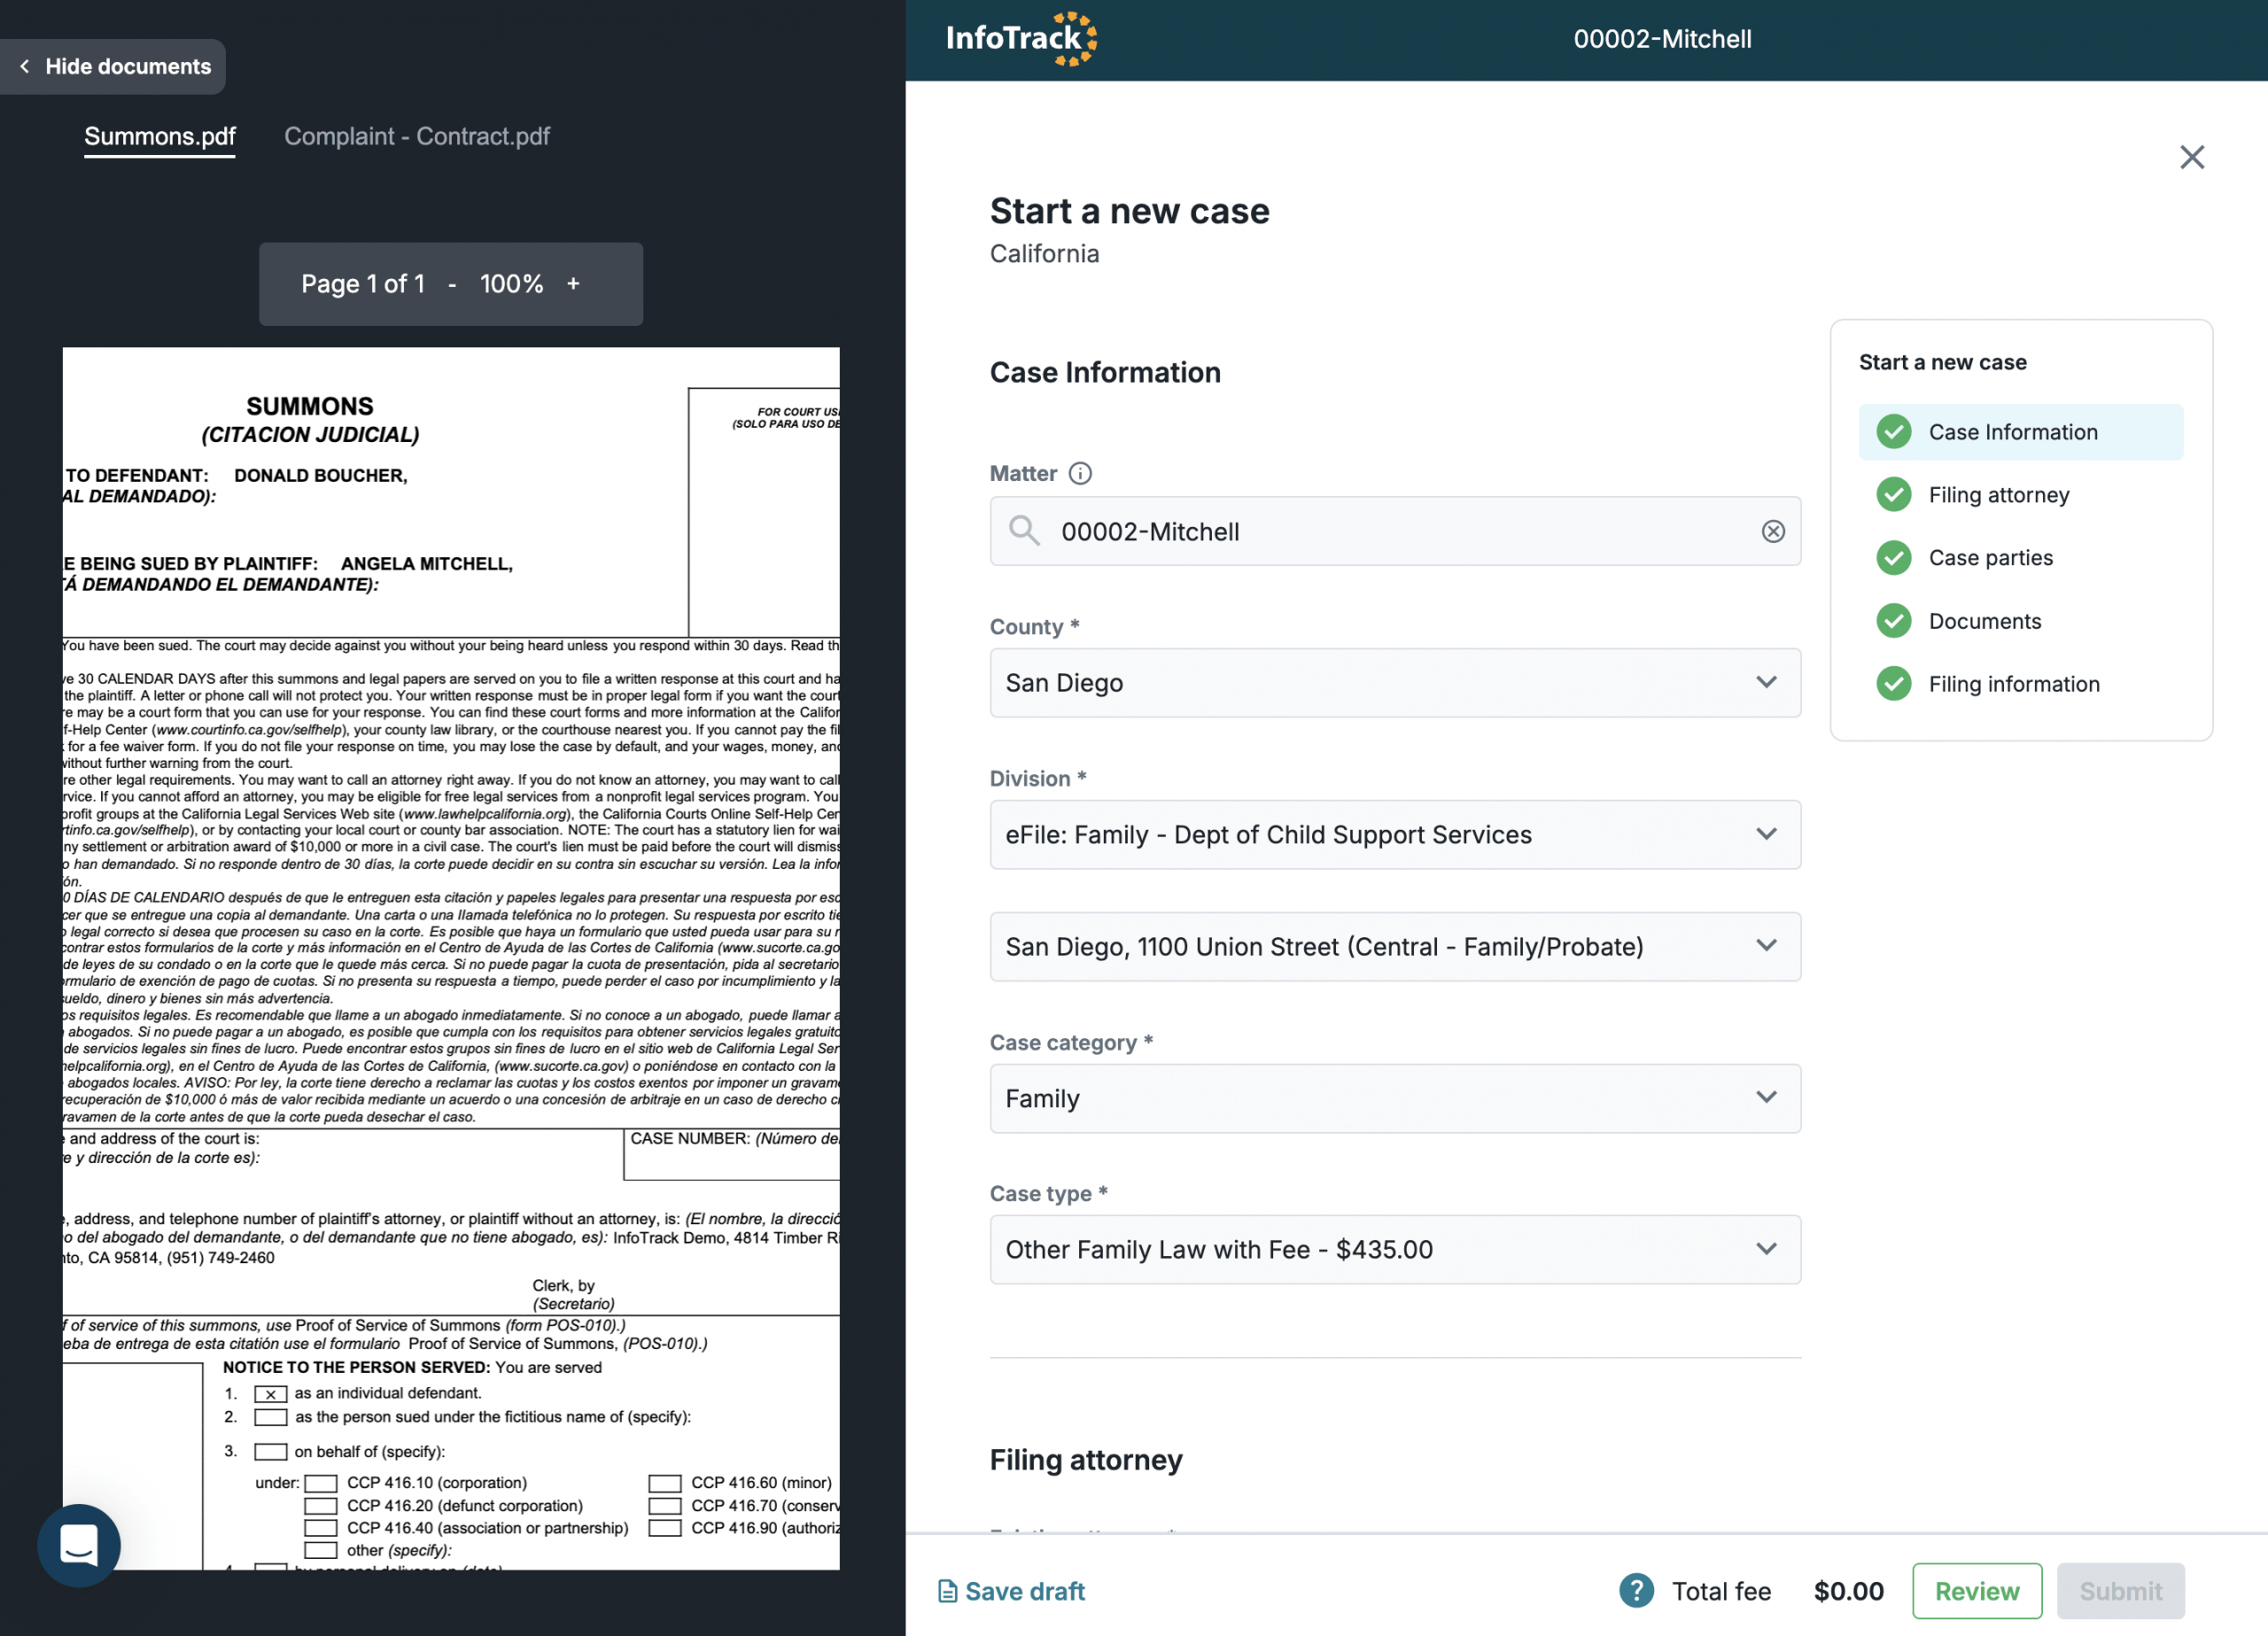Click the Case parties green checkmark
Viewport: 2268px width, 1636px height.
1893,557
